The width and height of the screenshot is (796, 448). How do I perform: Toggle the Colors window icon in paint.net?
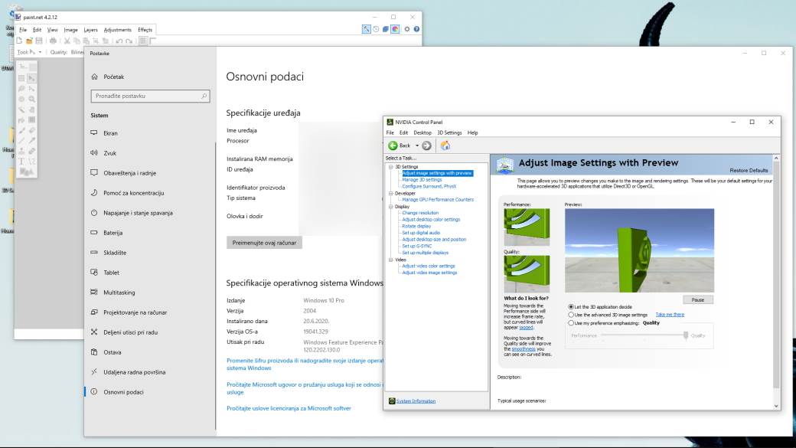tap(395, 28)
